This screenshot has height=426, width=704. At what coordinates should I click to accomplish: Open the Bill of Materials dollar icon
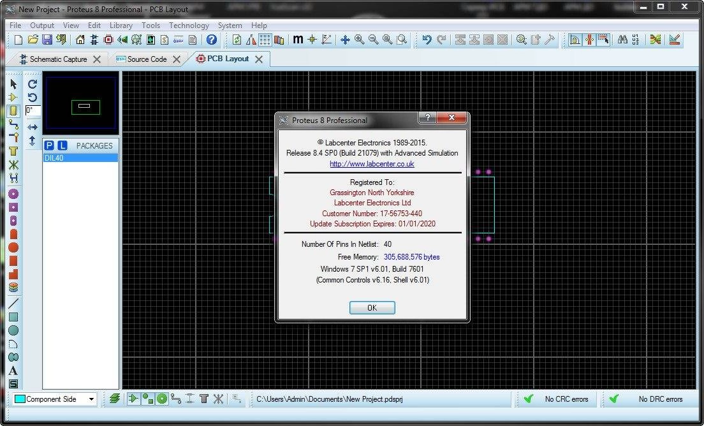[165, 40]
